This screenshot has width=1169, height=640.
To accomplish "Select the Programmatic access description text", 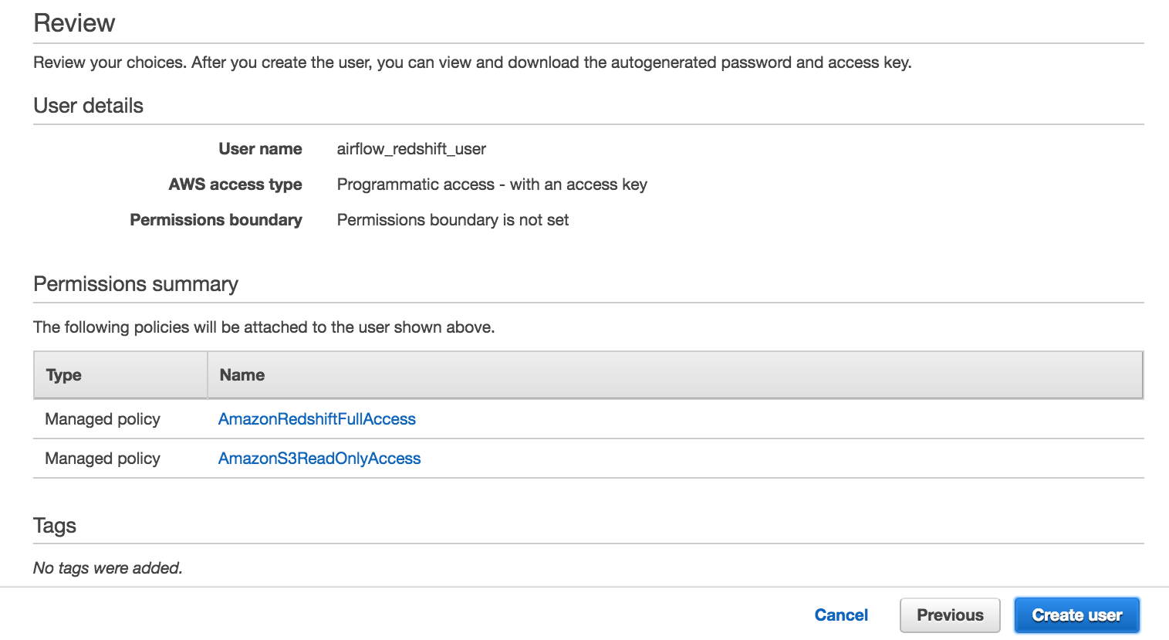I will (x=492, y=185).
